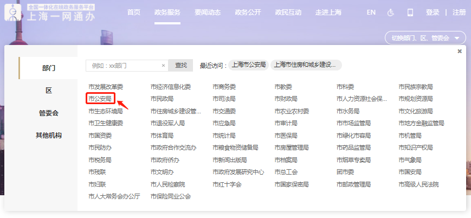Choose 市住房城乡建设管… department

176,111
